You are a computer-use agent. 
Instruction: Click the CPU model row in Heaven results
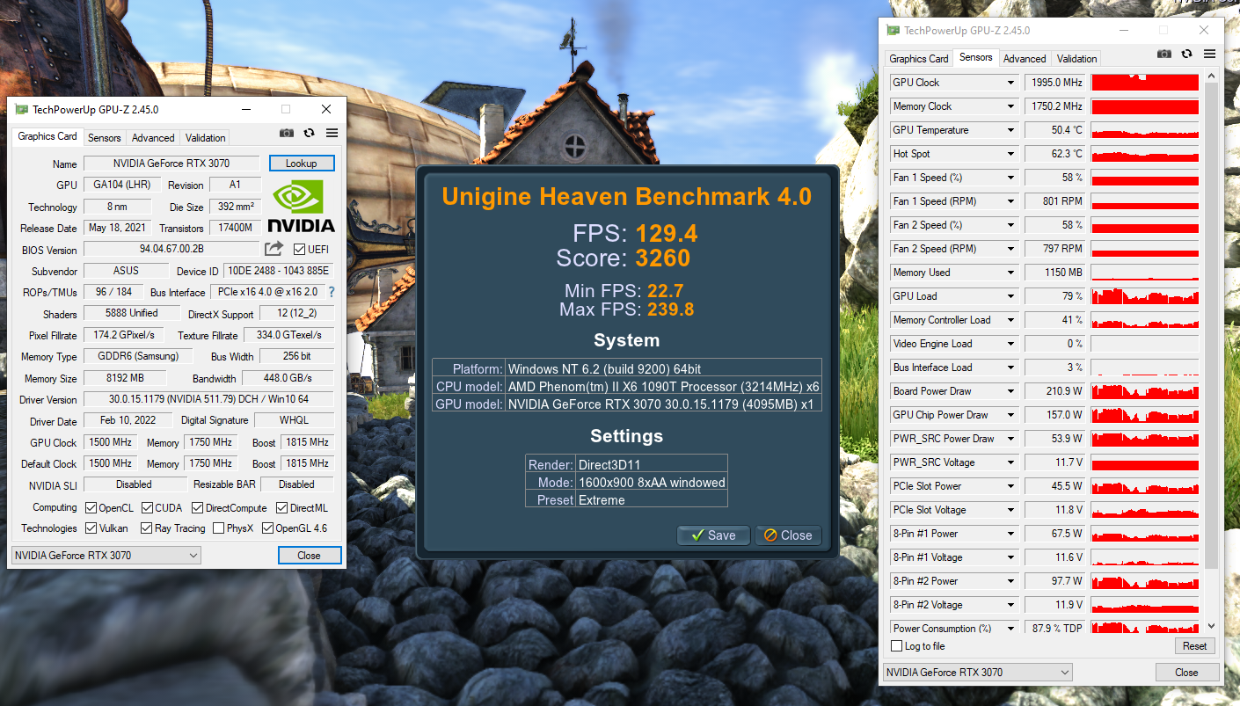(x=627, y=387)
